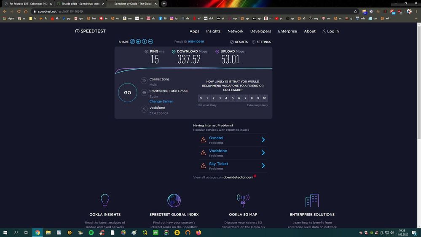Rate Vodafone recommendation as 2
The height and width of the screenshot is (237, 421).
(214, 98)
